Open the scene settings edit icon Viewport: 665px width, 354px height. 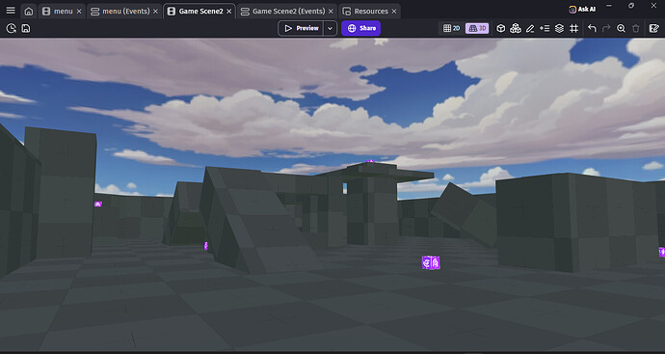pyautogui.click(x=654, y=28)
